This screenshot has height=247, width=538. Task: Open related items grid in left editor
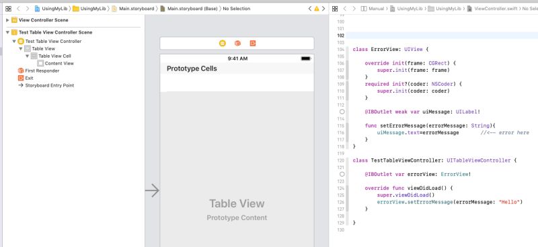[x=8, y=9]
